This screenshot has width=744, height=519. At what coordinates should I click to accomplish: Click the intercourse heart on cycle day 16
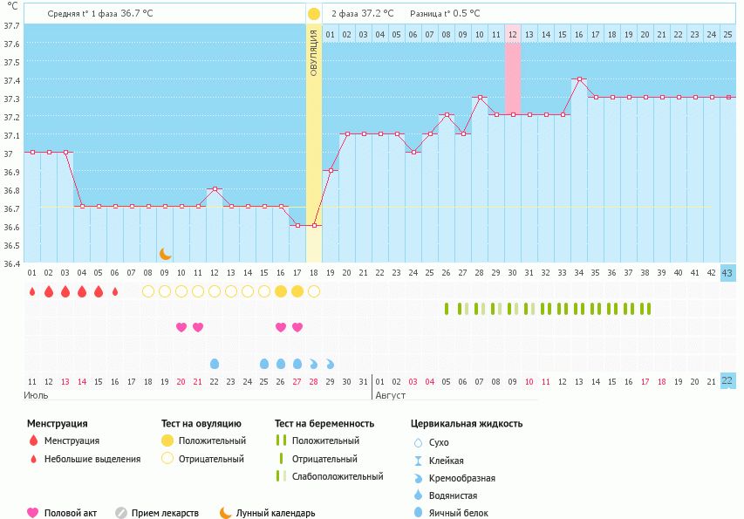281,327
